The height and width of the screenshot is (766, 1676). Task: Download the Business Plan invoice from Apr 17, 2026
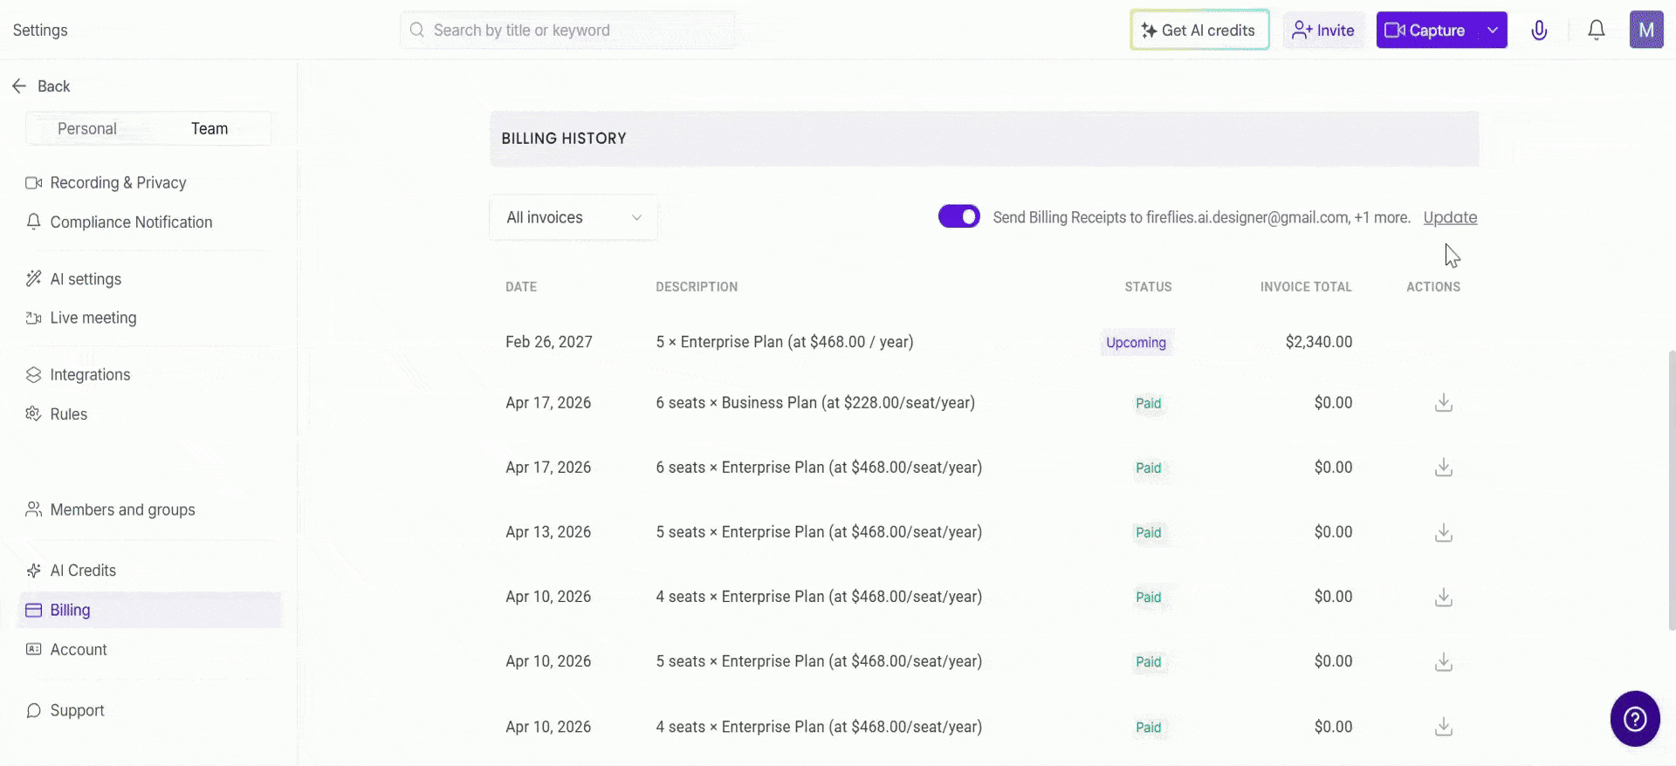coord(1444,403)
